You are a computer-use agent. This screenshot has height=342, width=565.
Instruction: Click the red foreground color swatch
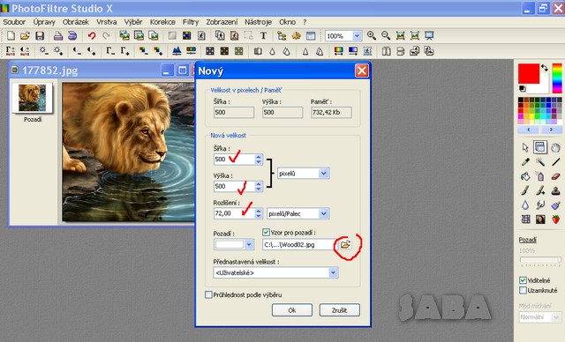[x=528, y=73]
